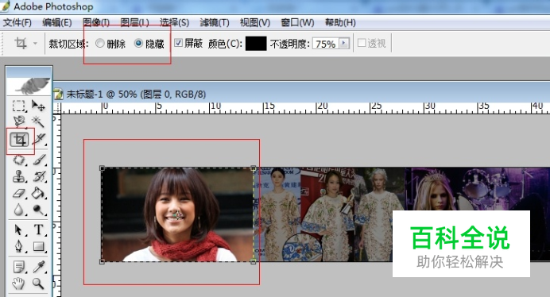Screen dimensions: 550x297
Task: Open the 图层(L) menu
Action: 134,23
